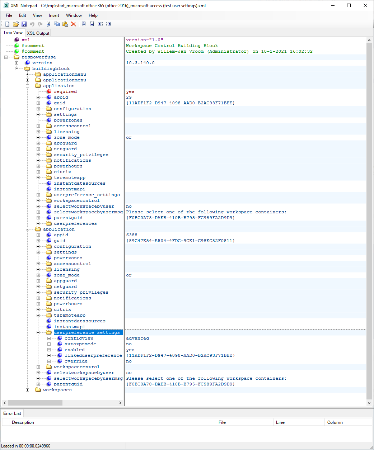Viewport: 374px width, 450px height.
Task: Collapse the buildingblock tree node
Action: click(x=17, y=69)
